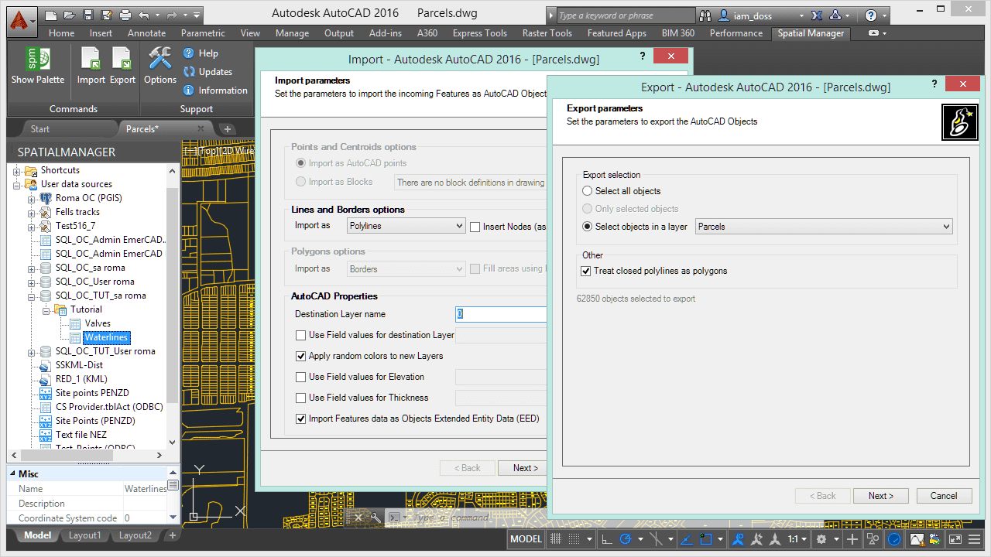Select the Fells tracks data source

click(x=77, y=212)
